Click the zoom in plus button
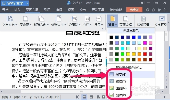Screen dimensions: 170x100 pos(164,97)
